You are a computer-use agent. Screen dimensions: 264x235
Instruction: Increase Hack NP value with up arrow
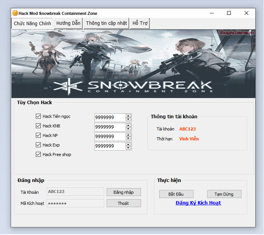point(128,135)
